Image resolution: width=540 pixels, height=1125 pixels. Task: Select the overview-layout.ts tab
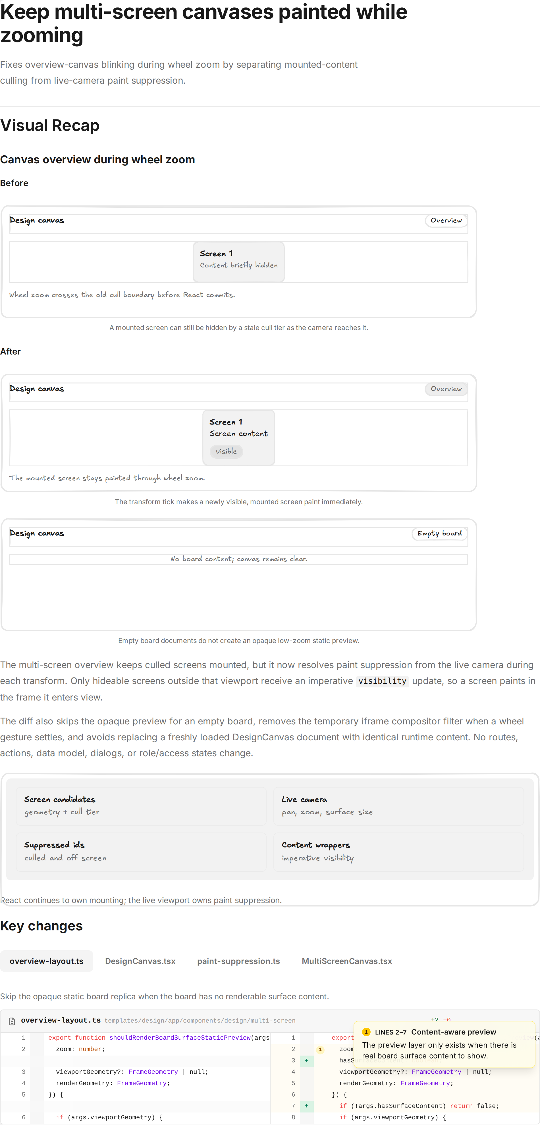click(x=46, y=961)
